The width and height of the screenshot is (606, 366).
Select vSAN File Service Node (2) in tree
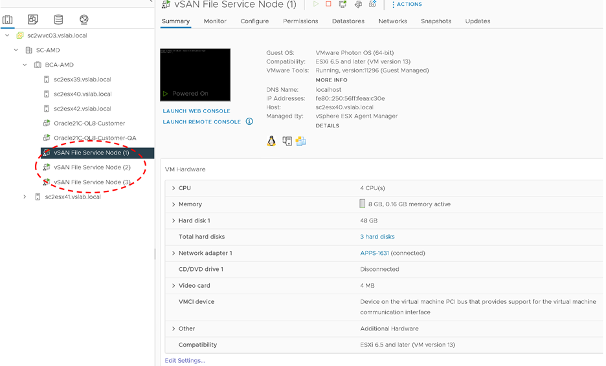click(91, 167)
